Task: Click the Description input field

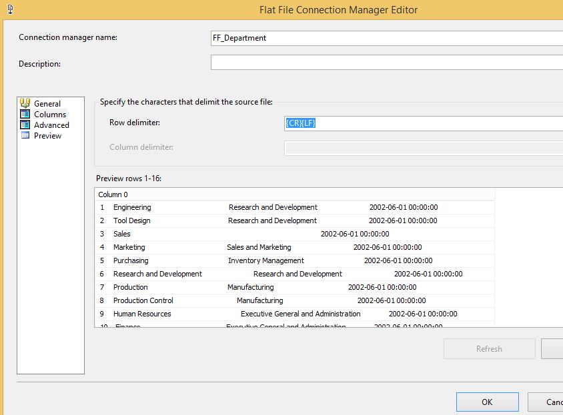Action: [x=387, y=63]
